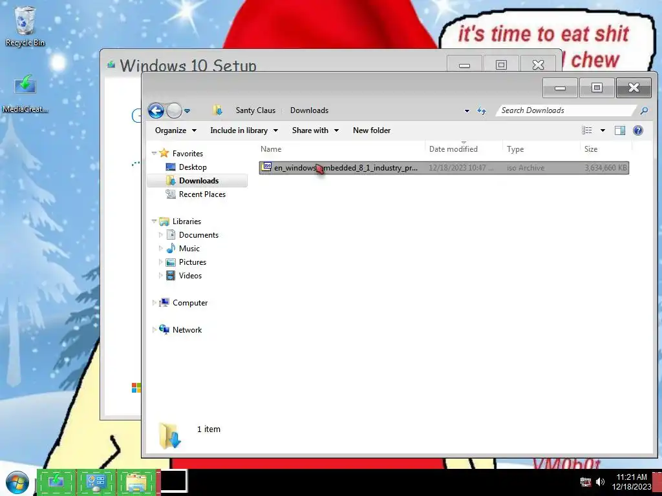Click the search magnifier icon
This screenshot has width=662, height=496.
[644, 110]
